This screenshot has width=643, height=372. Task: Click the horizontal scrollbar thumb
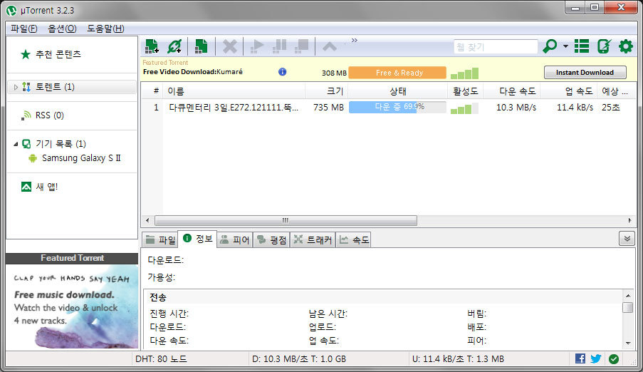pyautogui.click(x=286, y=220)
